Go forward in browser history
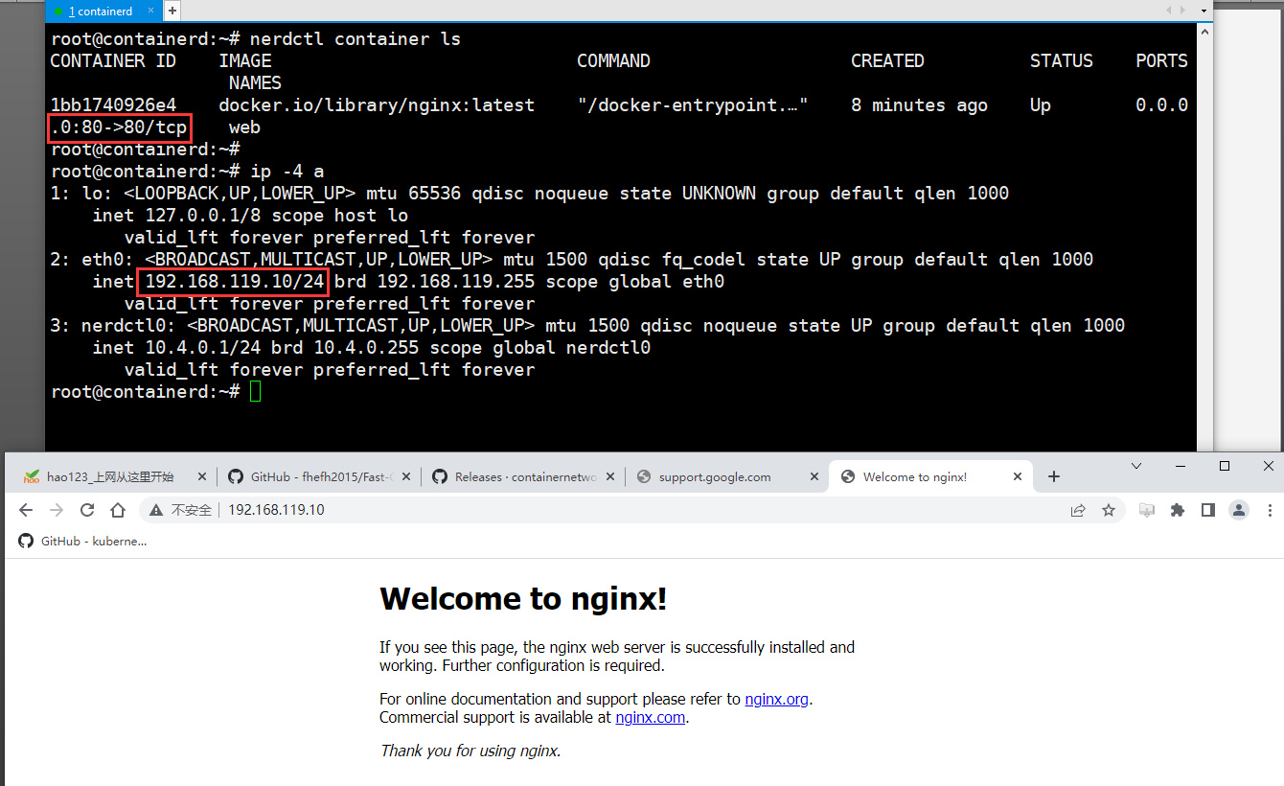The image size is (1284, 786). [x=57, y=510]
